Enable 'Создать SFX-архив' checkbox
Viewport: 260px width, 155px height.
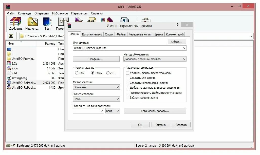(x=127, y=77)
